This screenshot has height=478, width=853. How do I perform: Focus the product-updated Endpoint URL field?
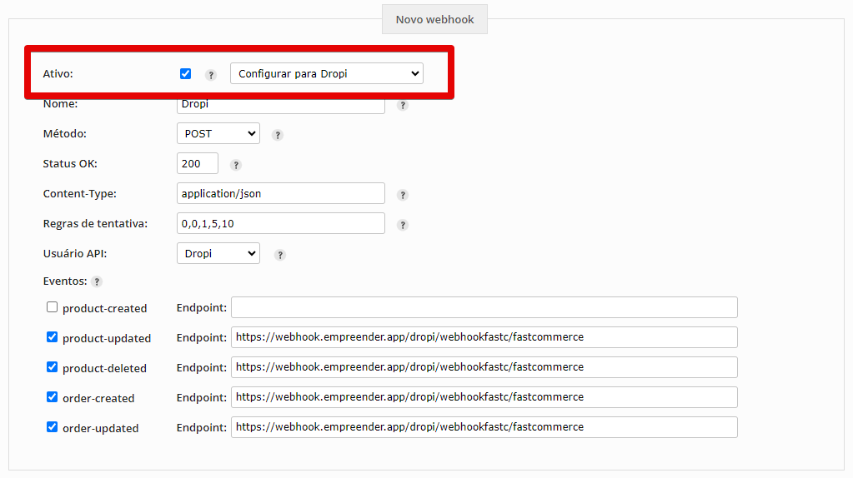pyautogui.click(x=484, y=337)
